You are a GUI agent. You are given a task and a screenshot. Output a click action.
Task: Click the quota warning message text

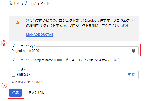(x=79, y=23)
